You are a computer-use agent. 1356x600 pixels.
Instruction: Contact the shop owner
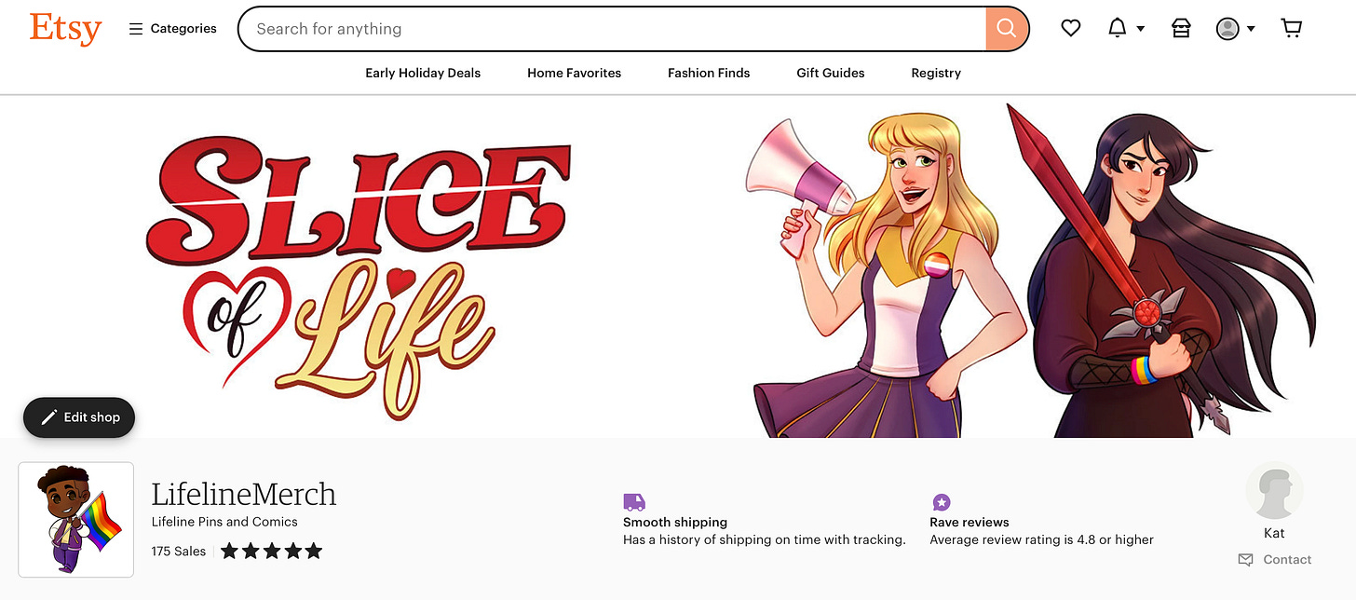[1274, 560]
